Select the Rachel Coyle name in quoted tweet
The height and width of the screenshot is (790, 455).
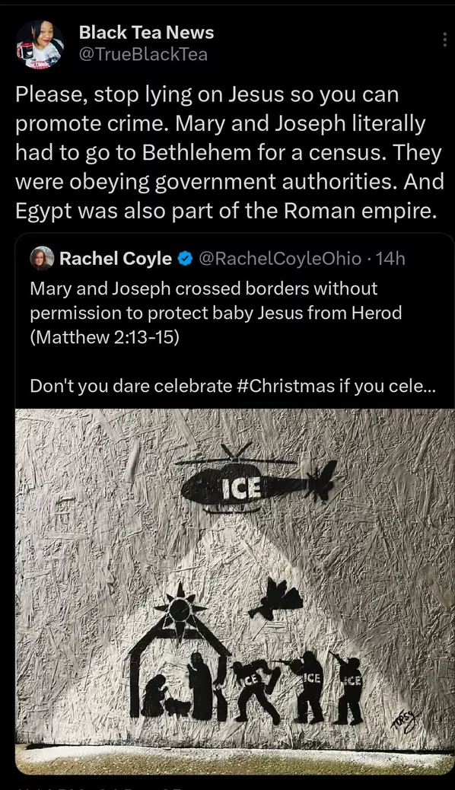(116, 259)
